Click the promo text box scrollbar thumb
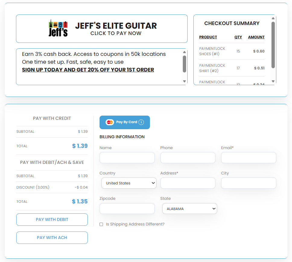Image resolution: width=292 pixels, height=262 pixels. coord(184,64)
